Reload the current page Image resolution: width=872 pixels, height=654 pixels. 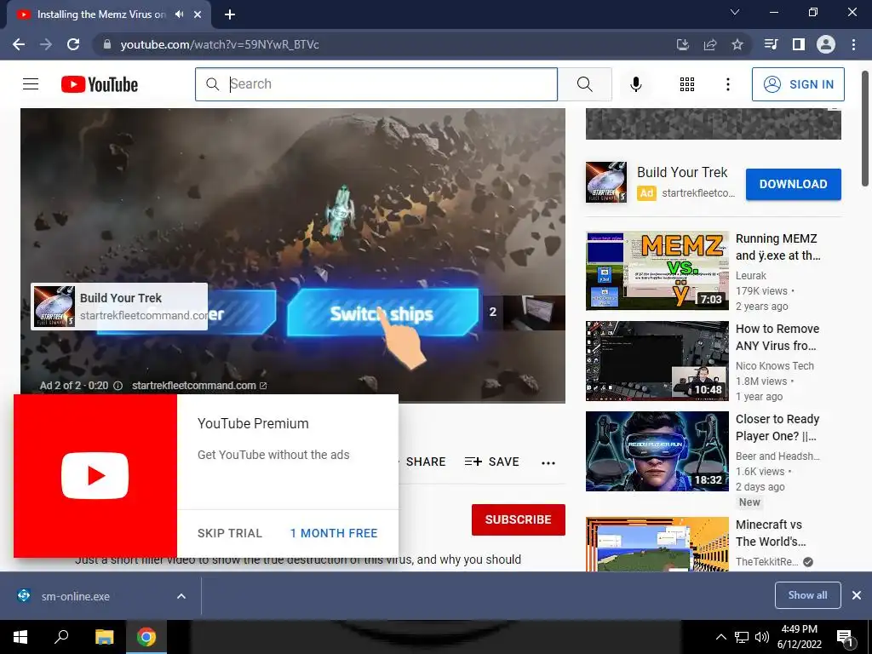[73, 44]
